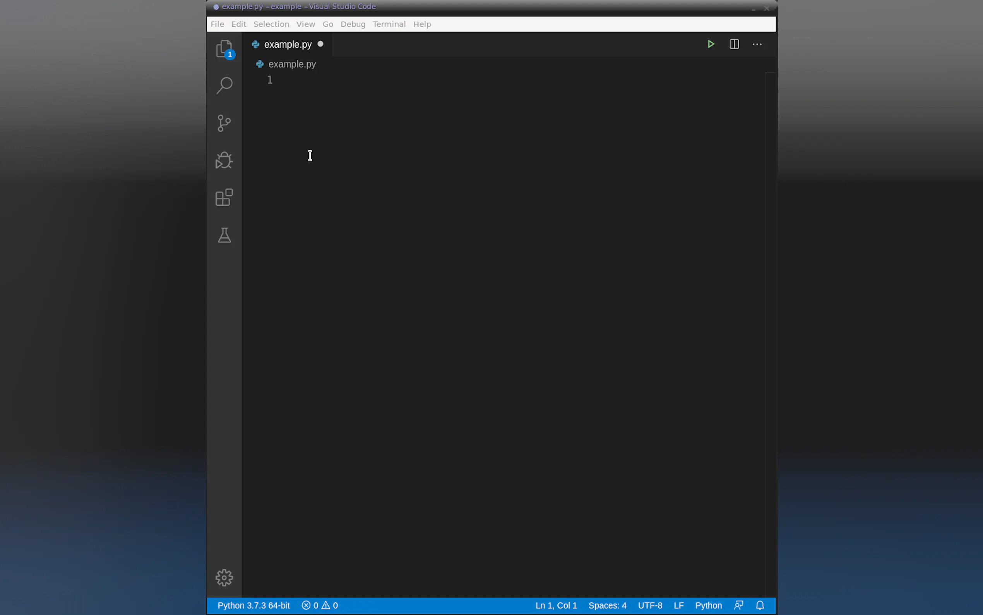Click the notifications bell in status bar
This screenshot has width=983, height=615.
(759, 605)
